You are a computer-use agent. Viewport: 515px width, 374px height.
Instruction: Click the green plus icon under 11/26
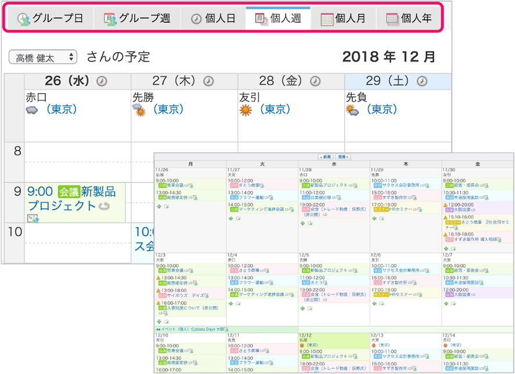click(x=159, y=206)
